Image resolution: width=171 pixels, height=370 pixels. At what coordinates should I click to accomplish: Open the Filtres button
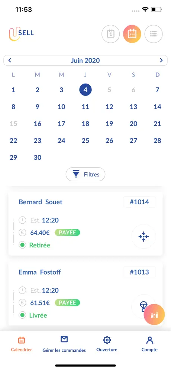[85, 174]
